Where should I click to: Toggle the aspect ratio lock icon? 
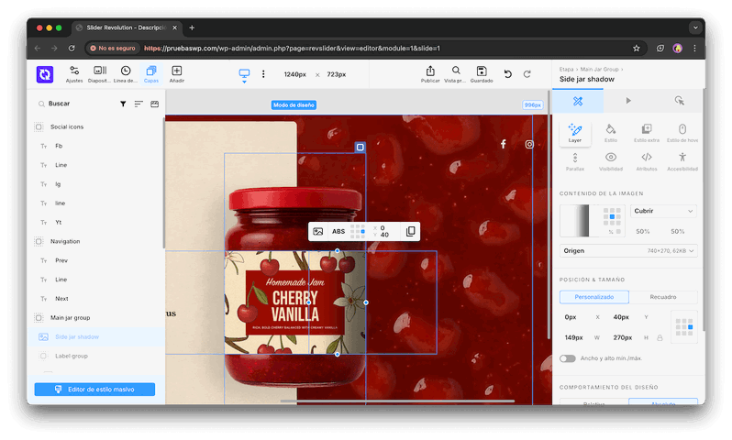660,338
